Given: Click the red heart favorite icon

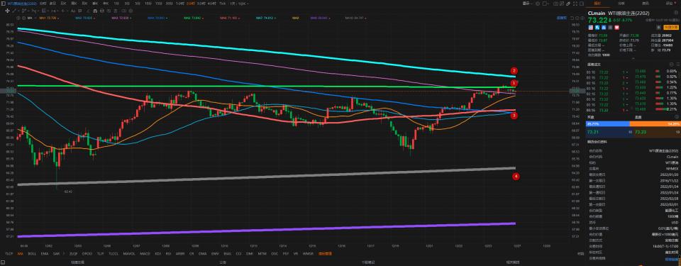Looking at the screenshot, I should point(616,28).
